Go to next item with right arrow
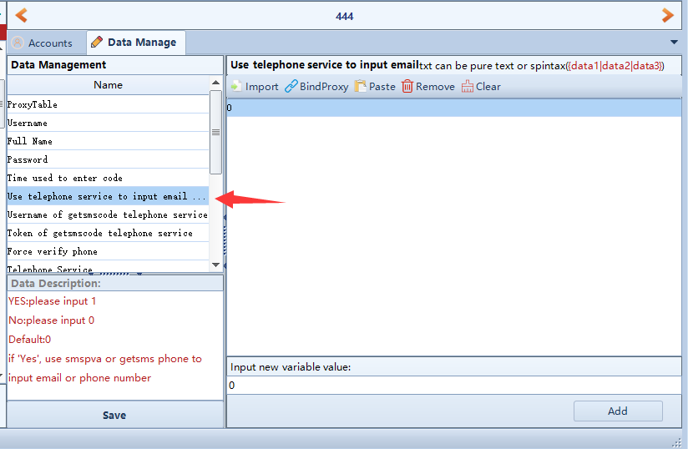 [x=667, y=15]
